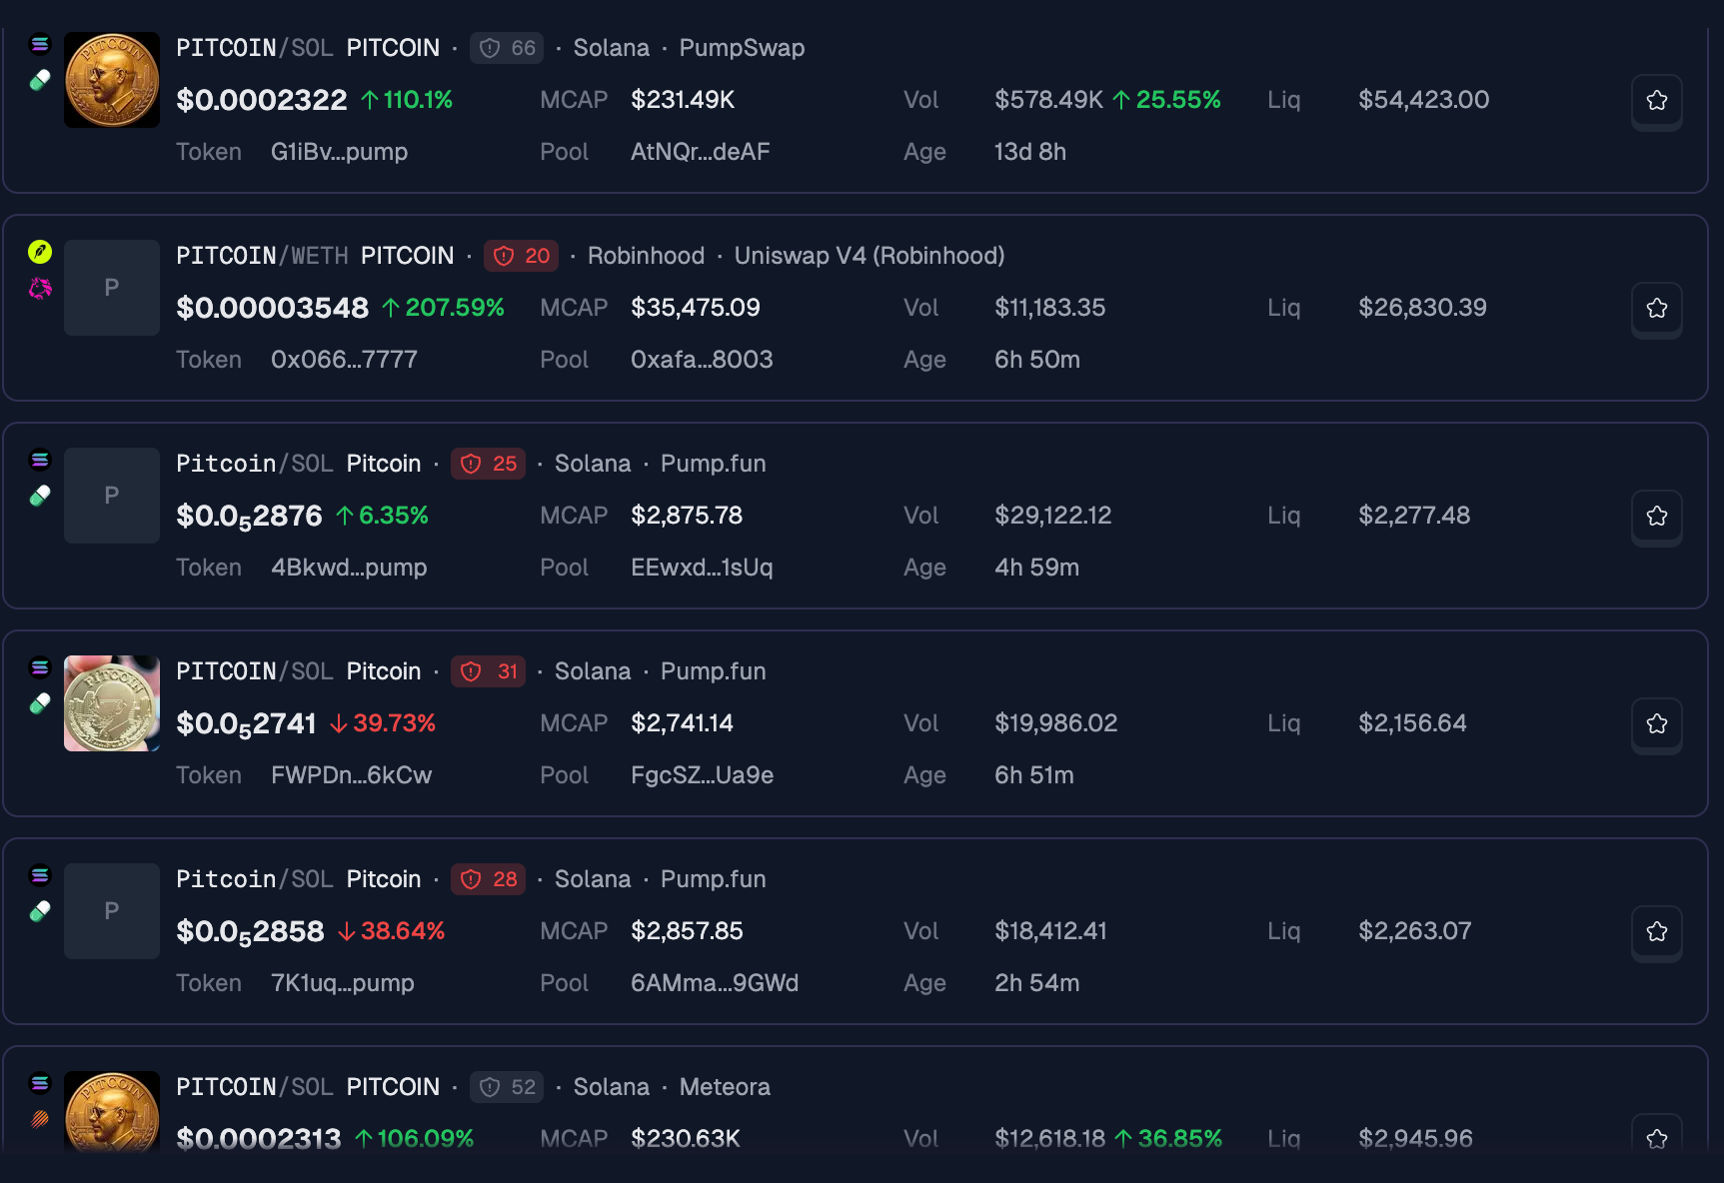Viewport: 1724px width, 1183px height.
Task: Click the Uniswap V4 (Robinhood) label
Action: [x=869, y=256]
